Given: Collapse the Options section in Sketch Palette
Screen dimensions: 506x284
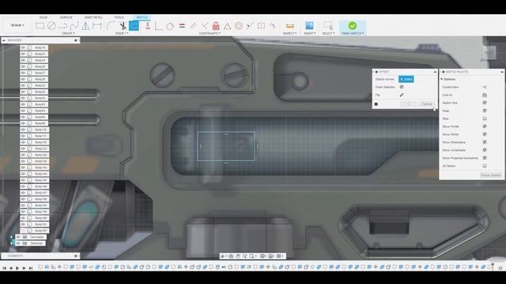Looking at the screenshot, I should point(442,79).
